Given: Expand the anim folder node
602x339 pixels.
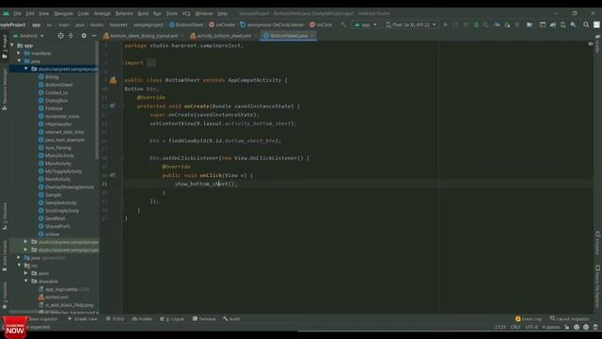Looking at the screenshot, I should [x=26, y=273].
